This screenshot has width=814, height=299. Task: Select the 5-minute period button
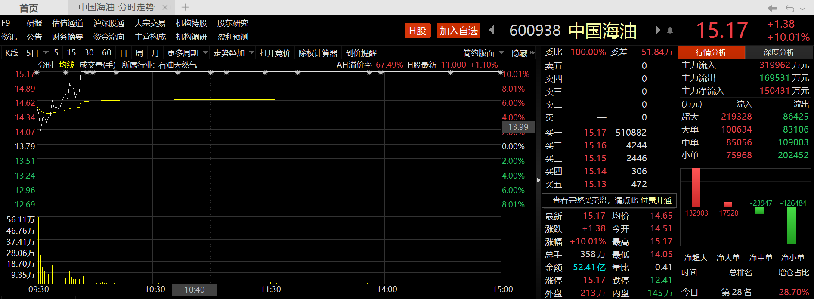click(x=56, y=52)
